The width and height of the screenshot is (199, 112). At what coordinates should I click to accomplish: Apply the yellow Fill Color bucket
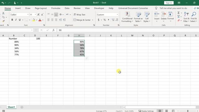(x=34, y=20)
